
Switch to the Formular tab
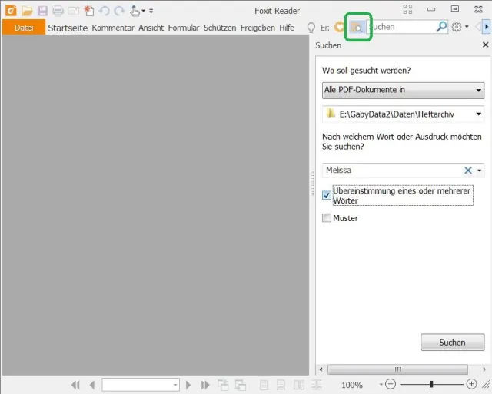point(184,28)
